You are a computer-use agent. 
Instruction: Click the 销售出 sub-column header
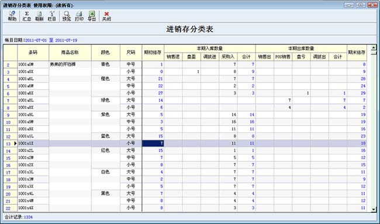point(265,57)
